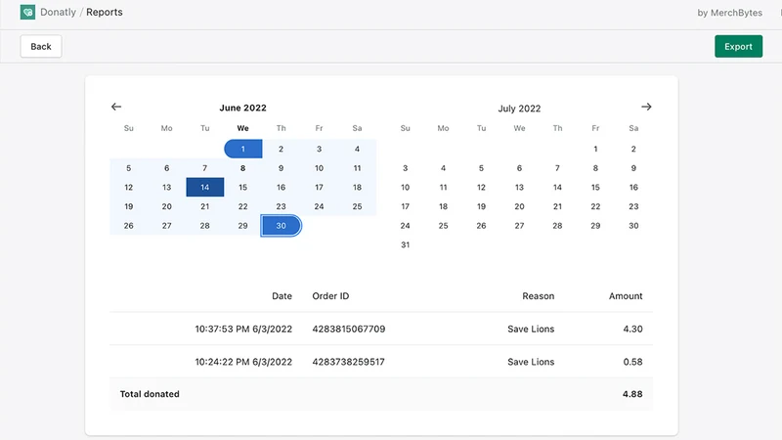782x440 pixels.
Task: Select June 10 in the calendar
Action: coord(320,168)
